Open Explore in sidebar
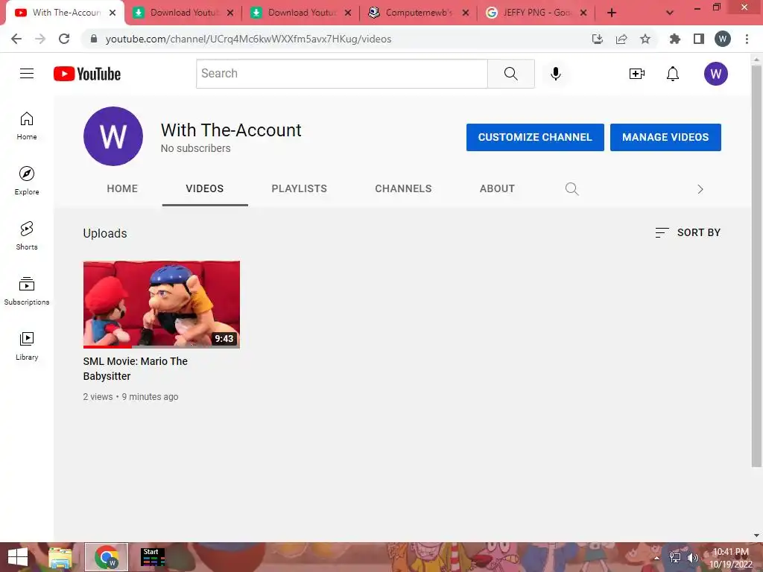This screenshot has width=763, height=572. coord(27,181)
